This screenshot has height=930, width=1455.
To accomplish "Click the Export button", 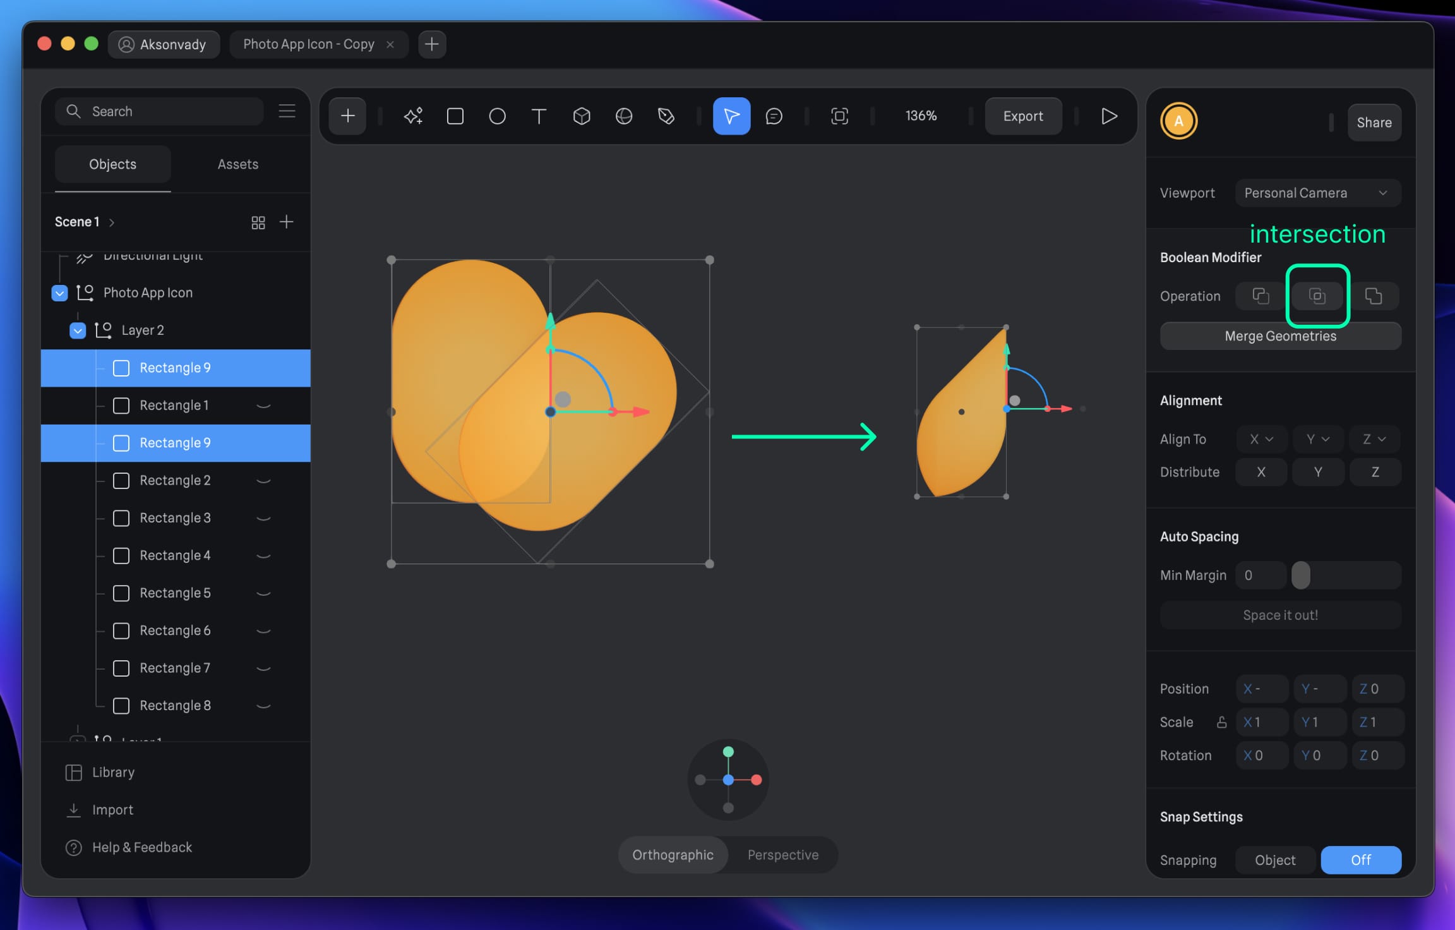I will [x=1022, y=116].
